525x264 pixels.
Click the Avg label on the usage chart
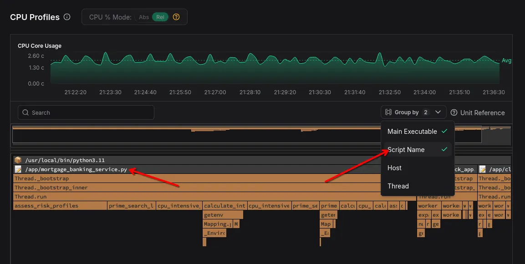[506, 60]
